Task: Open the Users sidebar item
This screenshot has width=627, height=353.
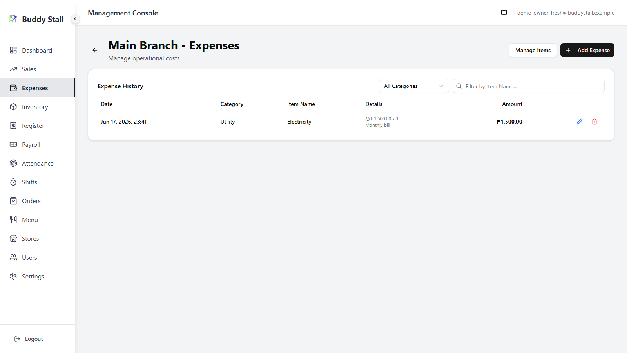Action: (x=38, y=257)
